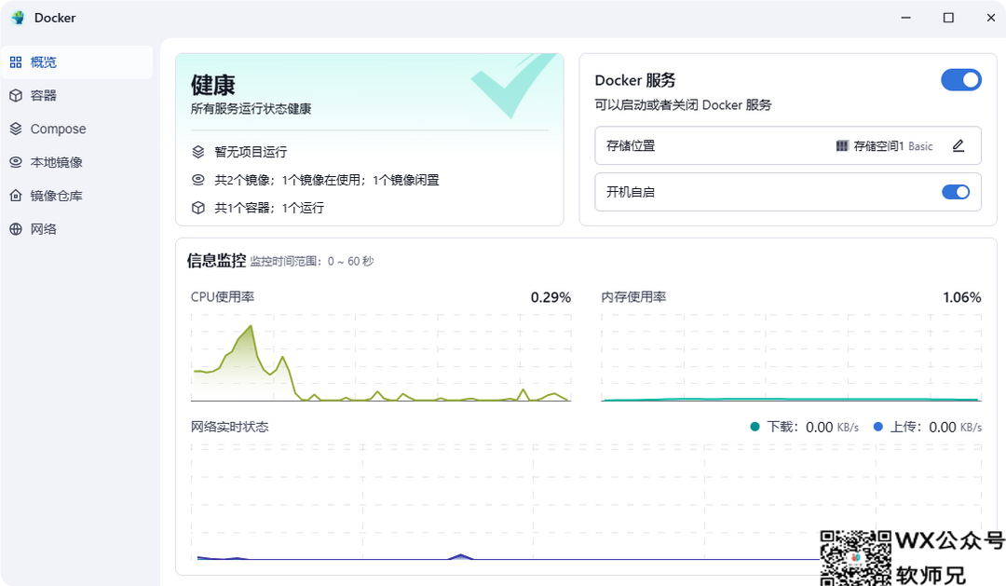Open the 本地镜像 local images page
The width and height of the screenshot is (1006, 586).
click(x=77, y=162)
